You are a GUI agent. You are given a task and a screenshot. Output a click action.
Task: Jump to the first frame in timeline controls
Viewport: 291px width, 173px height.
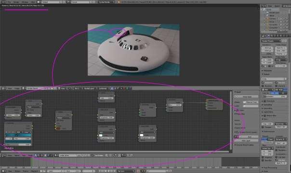(100, 171)
